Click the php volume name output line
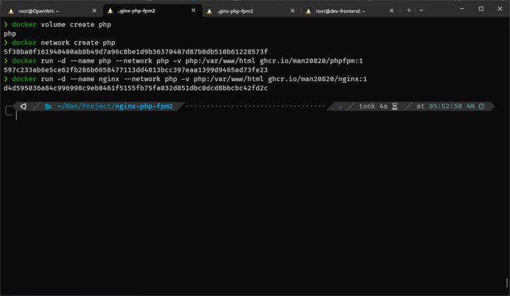This screenshot has height=296, width=510. [10, 34]
